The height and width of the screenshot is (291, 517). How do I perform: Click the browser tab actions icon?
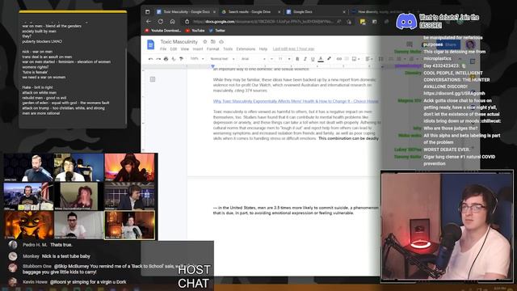[x=147, y=12]
